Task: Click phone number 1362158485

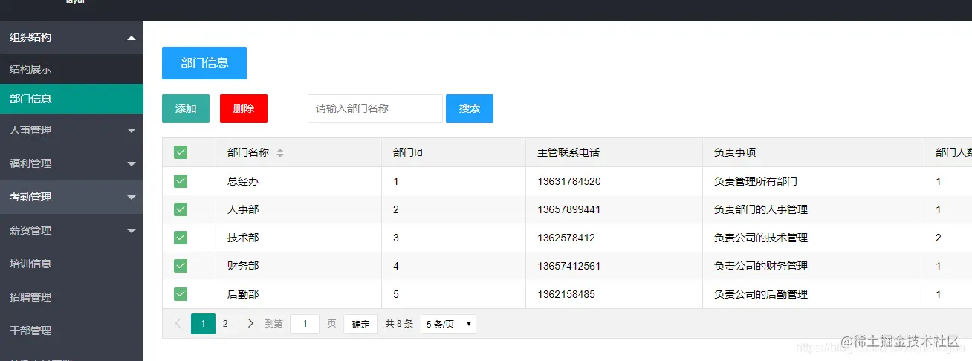Action: (x=566, y=294)
